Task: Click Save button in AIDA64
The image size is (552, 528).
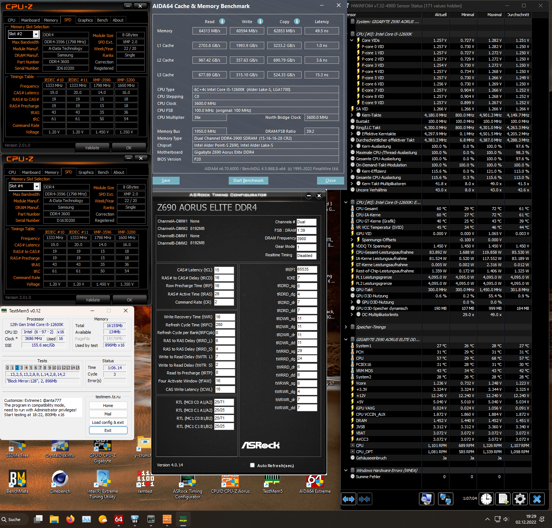Action: click(x=166, y=180)
